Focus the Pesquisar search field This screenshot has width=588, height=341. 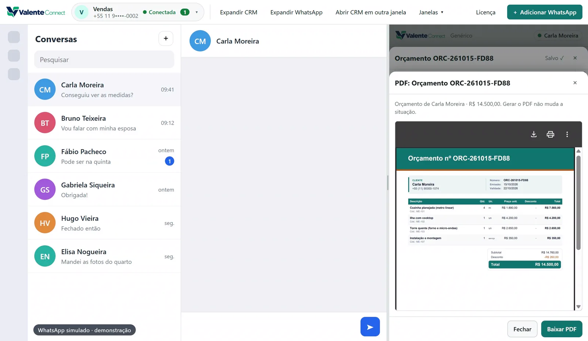point(104,60)
